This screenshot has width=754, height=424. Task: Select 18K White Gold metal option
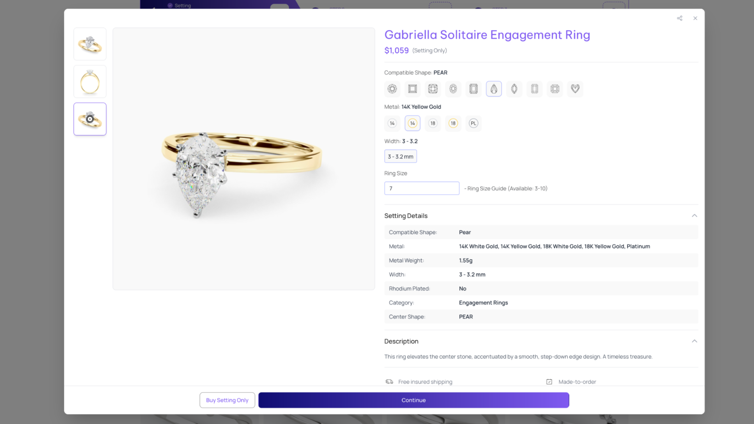(x=433, y=123)
